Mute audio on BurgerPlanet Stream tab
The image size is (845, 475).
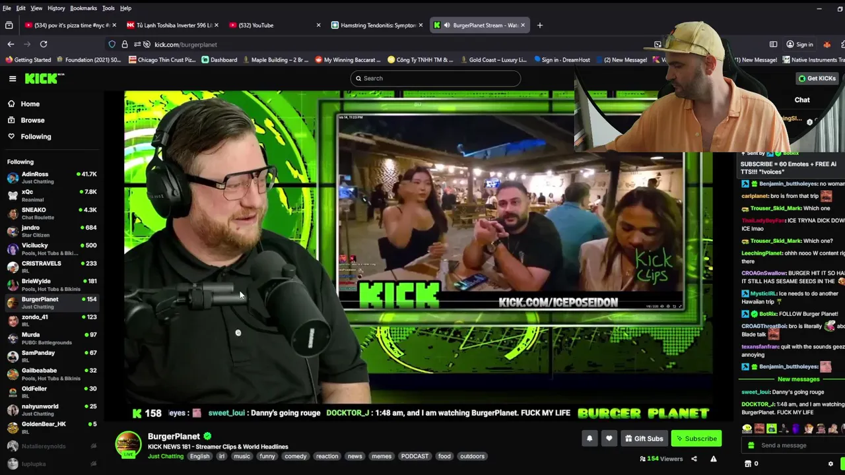click(x=447, y=25)
